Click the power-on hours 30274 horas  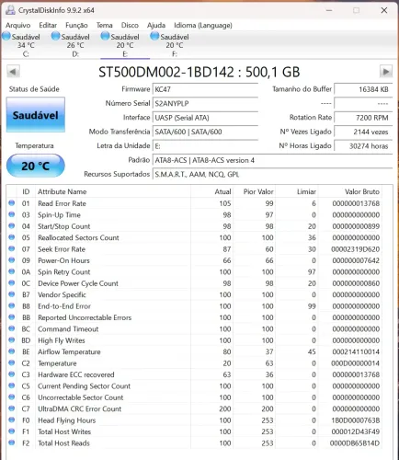[363, 146]
